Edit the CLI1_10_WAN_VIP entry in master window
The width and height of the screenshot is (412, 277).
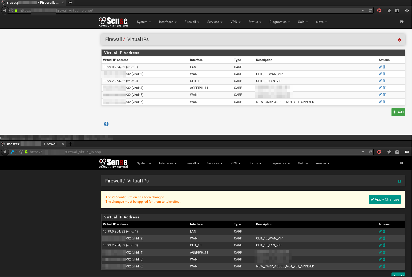pyautogui.click(x=380, y=238)
